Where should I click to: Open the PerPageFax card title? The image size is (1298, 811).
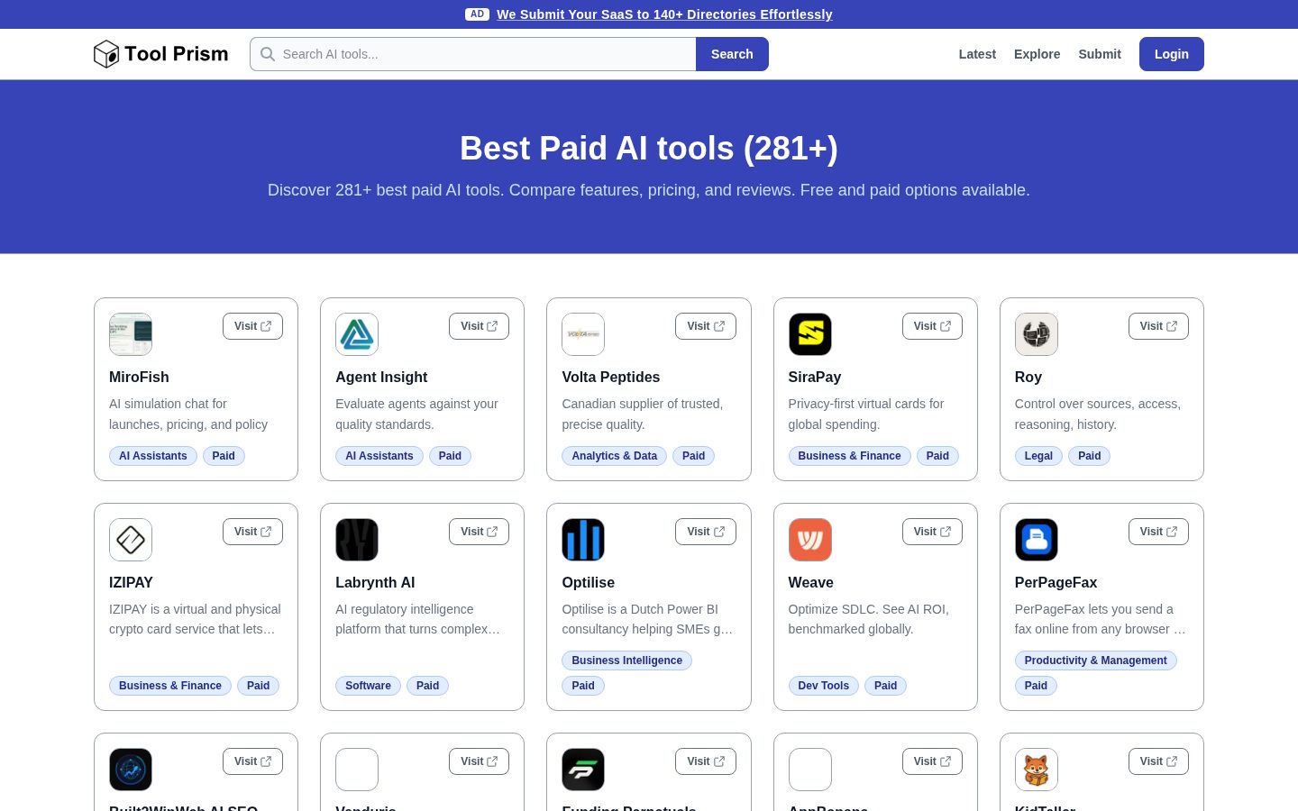pos(1056,582)
